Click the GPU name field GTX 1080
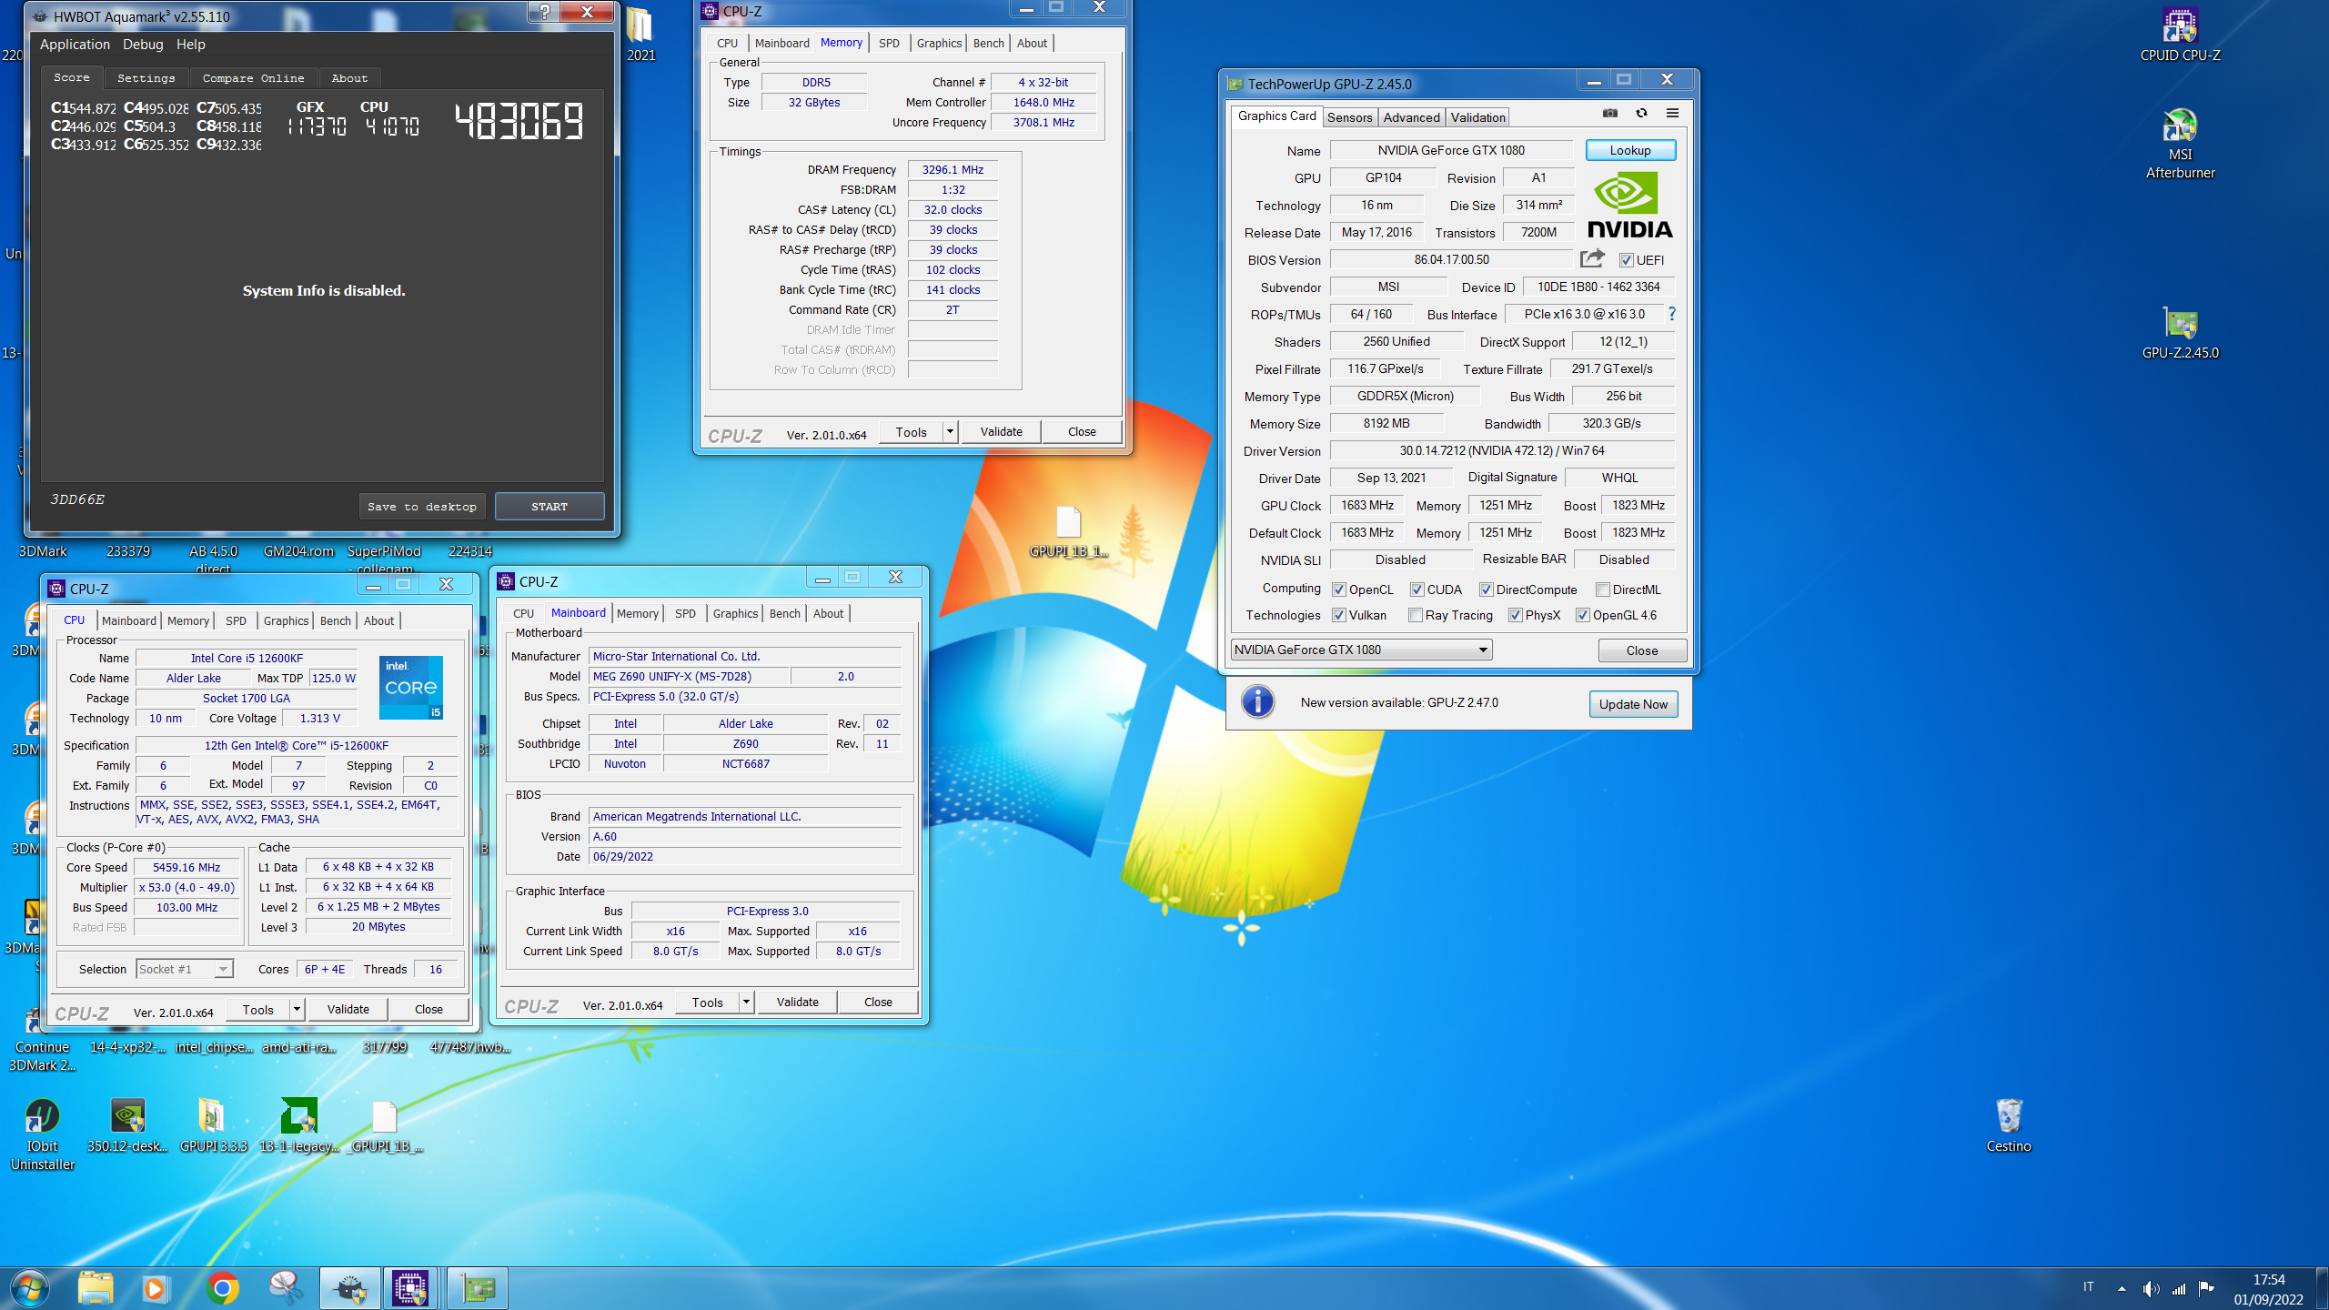 click(x=1451, y=150)
